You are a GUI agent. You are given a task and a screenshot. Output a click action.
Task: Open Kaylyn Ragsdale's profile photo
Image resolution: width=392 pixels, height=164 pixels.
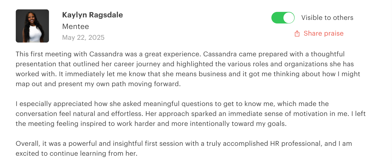pos(32,26)
